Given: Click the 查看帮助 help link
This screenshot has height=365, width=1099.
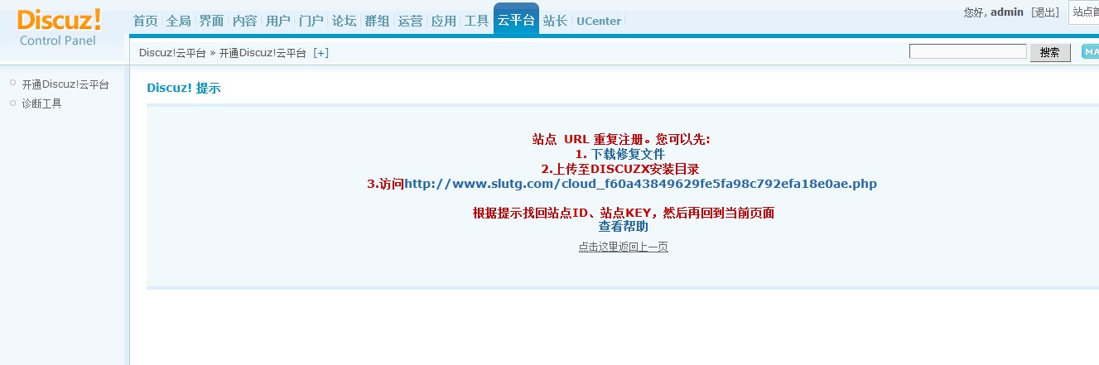Looking at the screenshot, I should coord(624,226).
